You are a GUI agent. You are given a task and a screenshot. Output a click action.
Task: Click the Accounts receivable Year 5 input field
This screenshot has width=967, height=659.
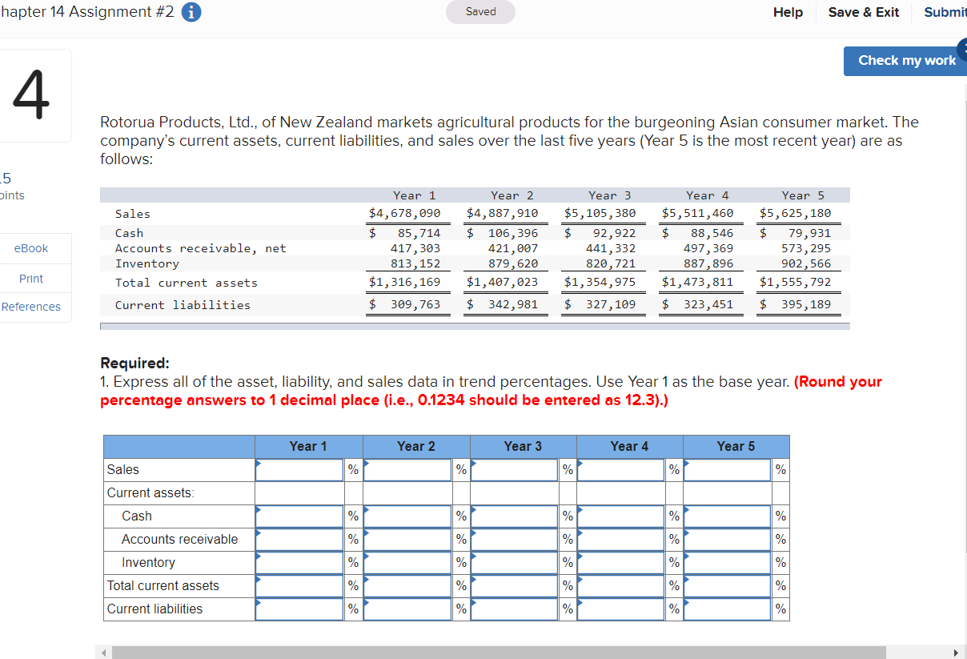726,539
